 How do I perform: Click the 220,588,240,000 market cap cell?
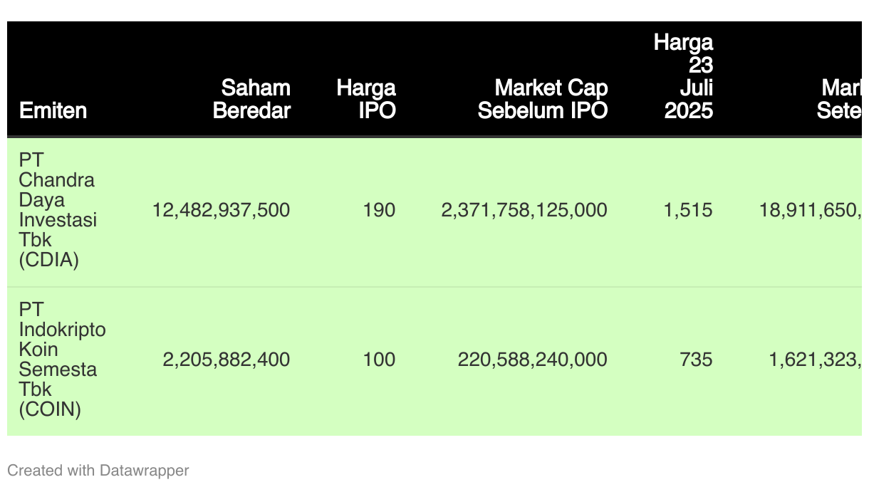(x=533, y=360)
